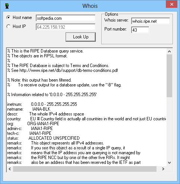This screenshot has height=184, width=180.
Task: Click the remarks row beginning 'If you see this object'
Action: 66,148
